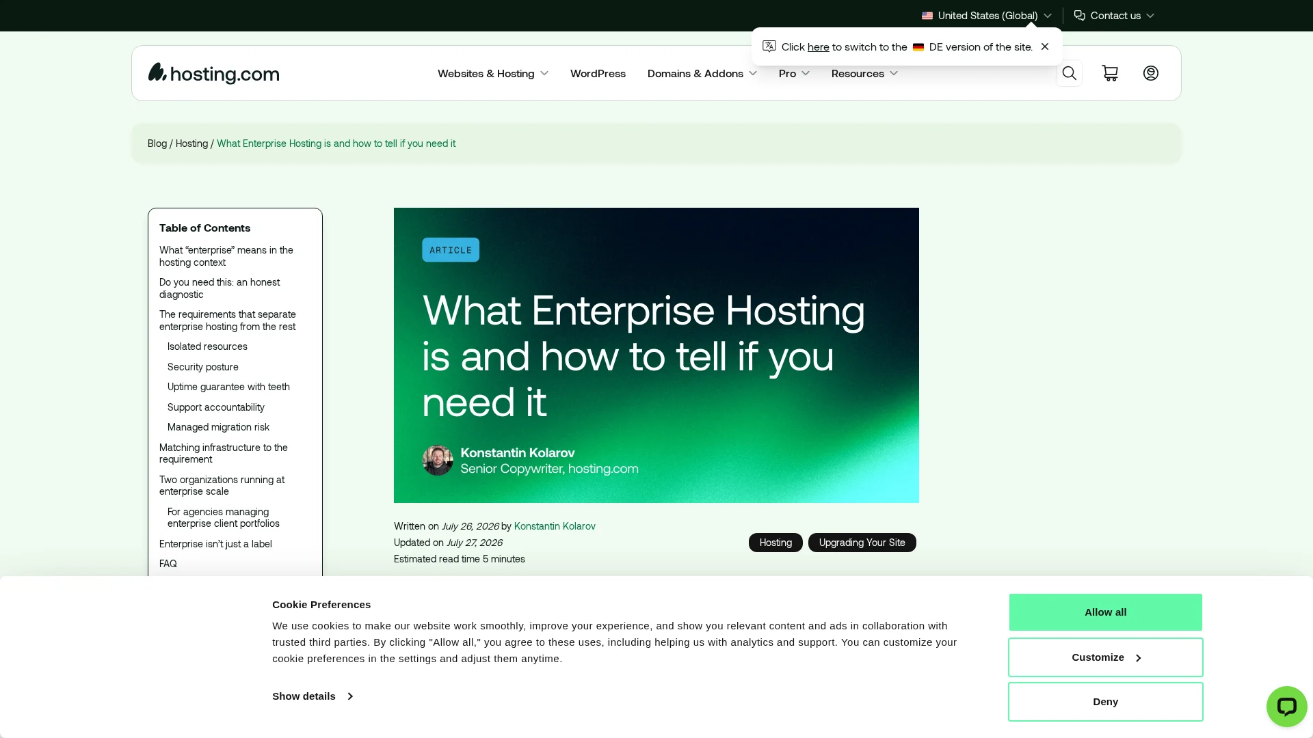The width and height of the screenshot is (1313, 738).
Task: Click 'Estimated read time 5 minutes' text
Action: point(460,559)
